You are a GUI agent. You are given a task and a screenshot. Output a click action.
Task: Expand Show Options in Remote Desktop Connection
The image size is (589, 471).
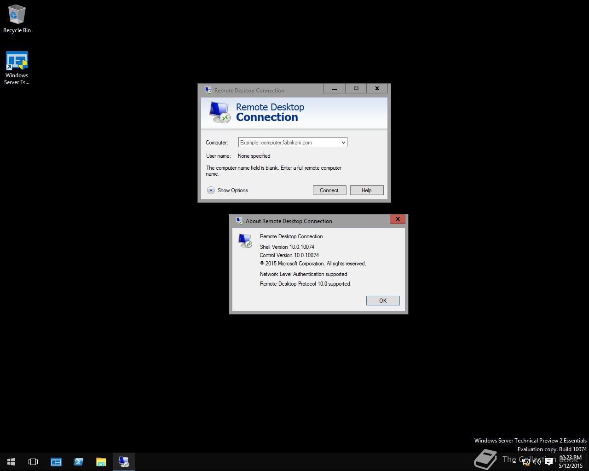227,190
